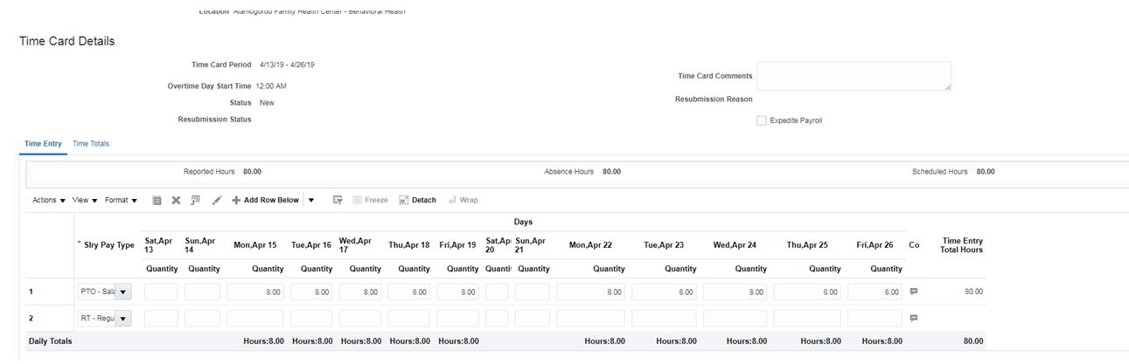
Task: Click row 2 Mon, Apr 22 quantity field
Action: (590, 319)
